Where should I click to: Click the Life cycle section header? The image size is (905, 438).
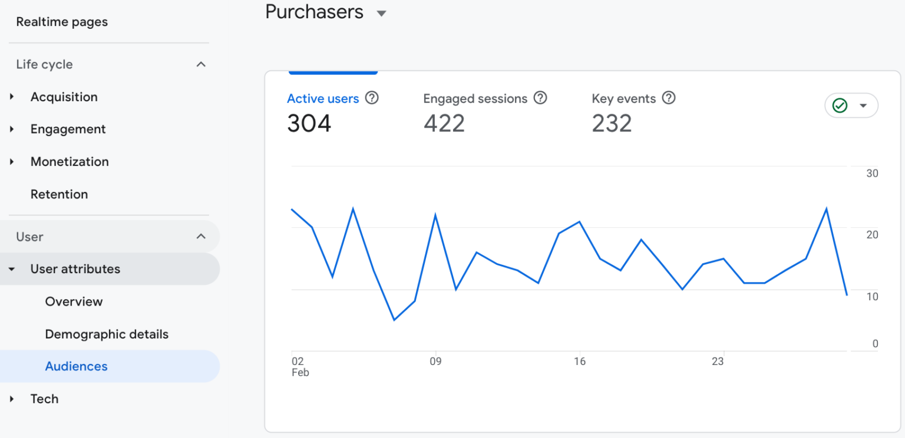44,64
